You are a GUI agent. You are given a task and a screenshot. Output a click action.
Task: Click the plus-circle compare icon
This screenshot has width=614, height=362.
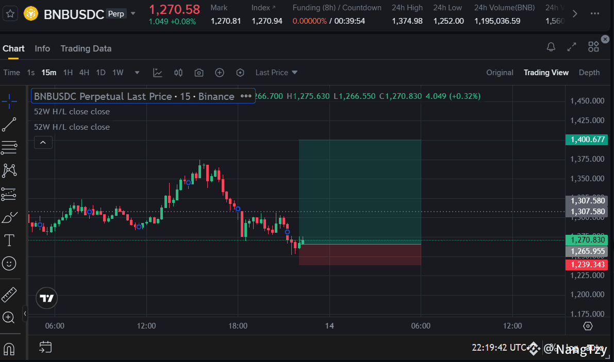tap(220, 73)
